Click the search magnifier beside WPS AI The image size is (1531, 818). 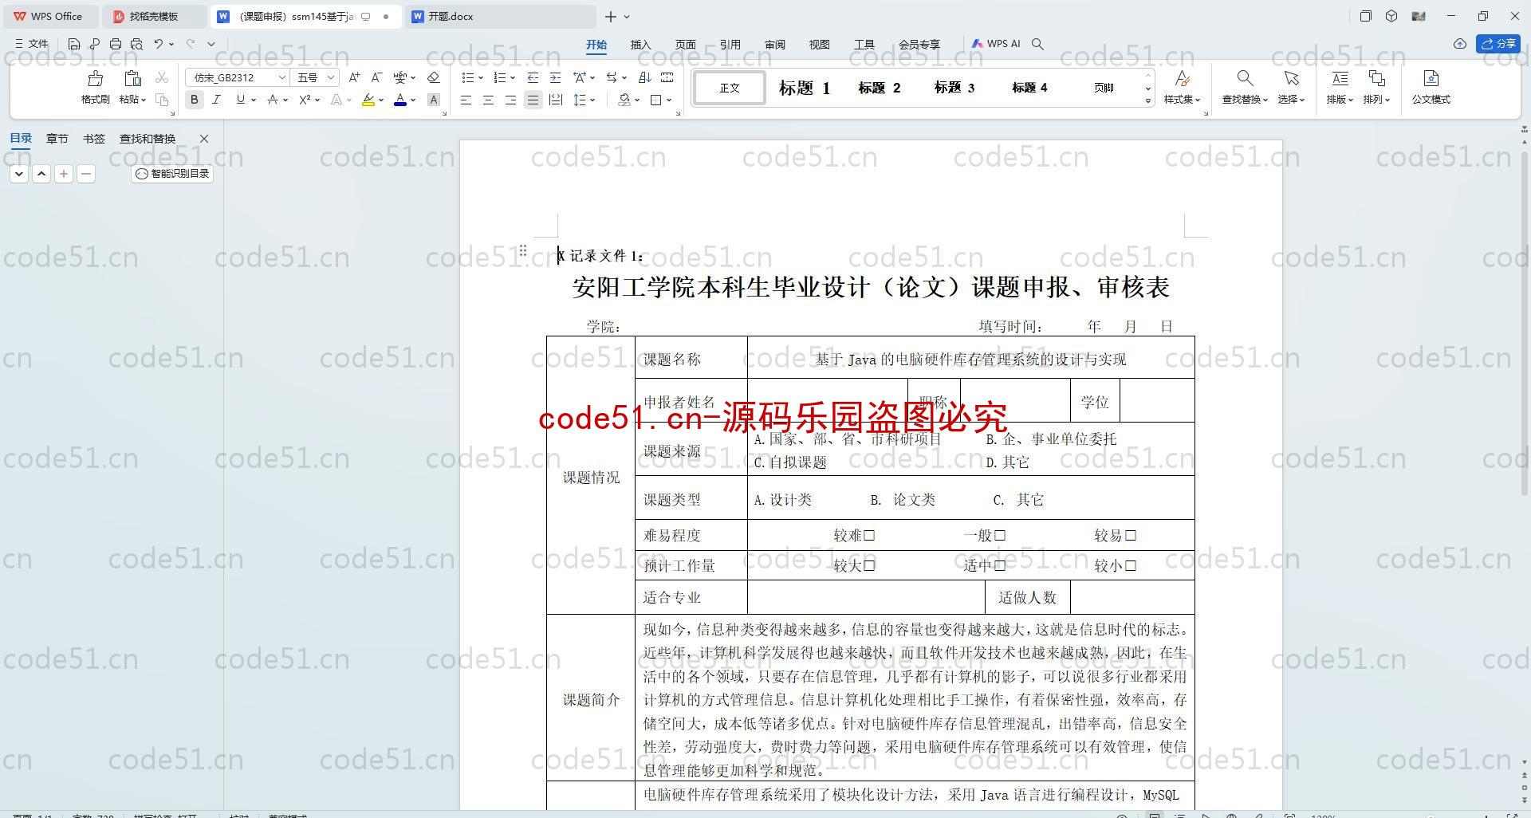[1037, 44]
